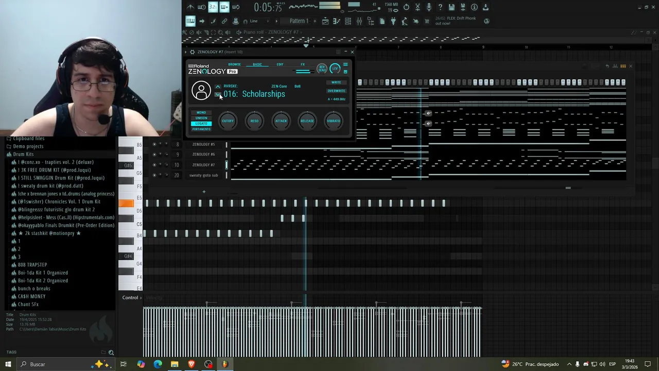Toggle LEGATO mode in ZENOLOGY
The image size is (659, 371).
click(x=201, y=124)
